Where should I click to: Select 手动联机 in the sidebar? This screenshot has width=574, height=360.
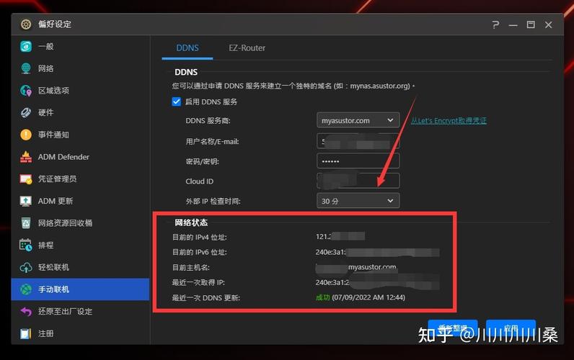click(x=80, y=289)
